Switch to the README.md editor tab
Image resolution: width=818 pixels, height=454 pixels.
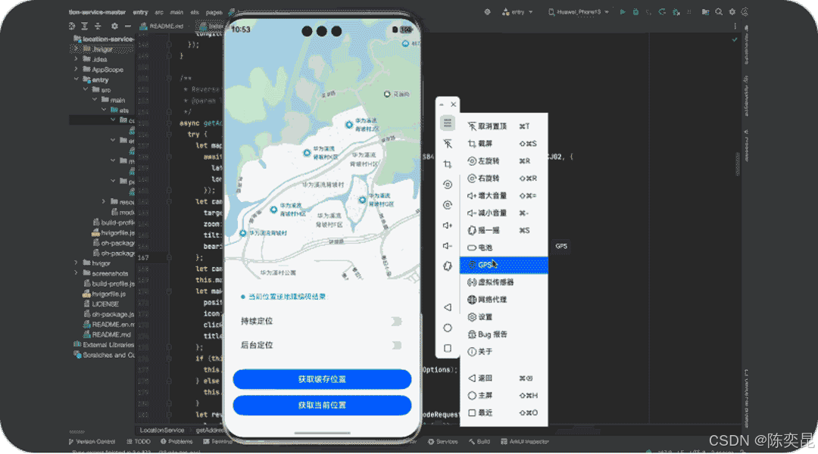(x=161, y=26)
